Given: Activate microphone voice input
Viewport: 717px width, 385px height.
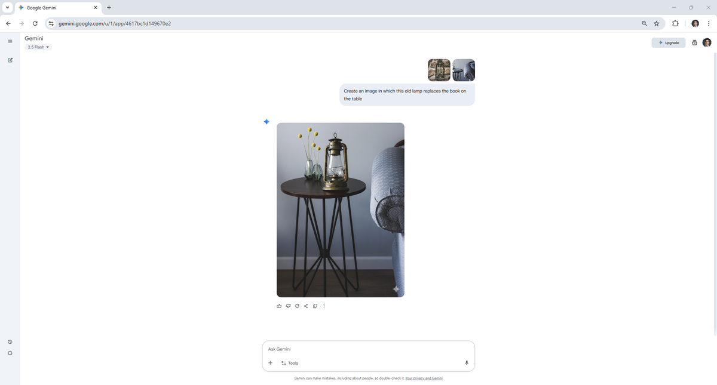Looking at the screenshot, I should click(x=467, y=363).
